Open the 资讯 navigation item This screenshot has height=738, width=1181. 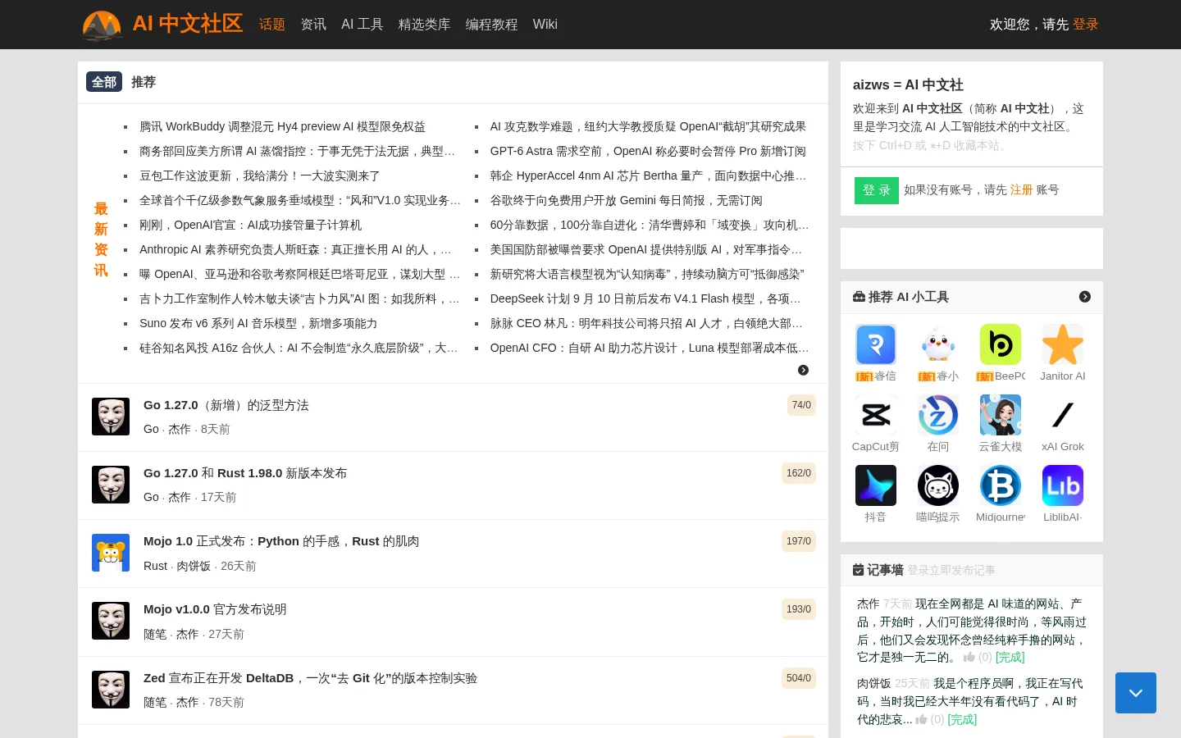(x=313, y=25)
